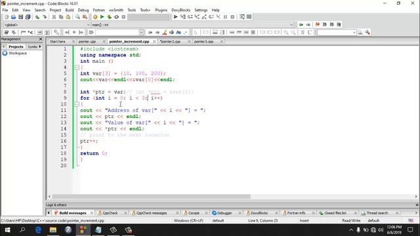
Task: Save the current file via toolbar
Action: click(x=20, y=17)
